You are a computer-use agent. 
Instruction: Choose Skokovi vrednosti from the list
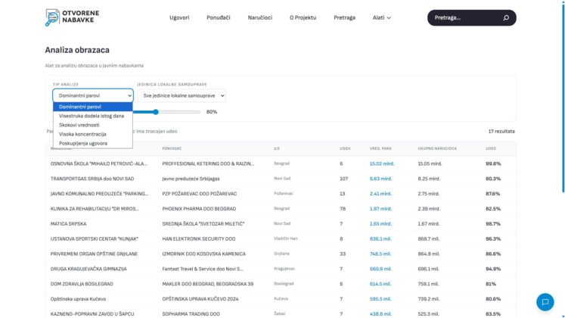click(79, 125)
